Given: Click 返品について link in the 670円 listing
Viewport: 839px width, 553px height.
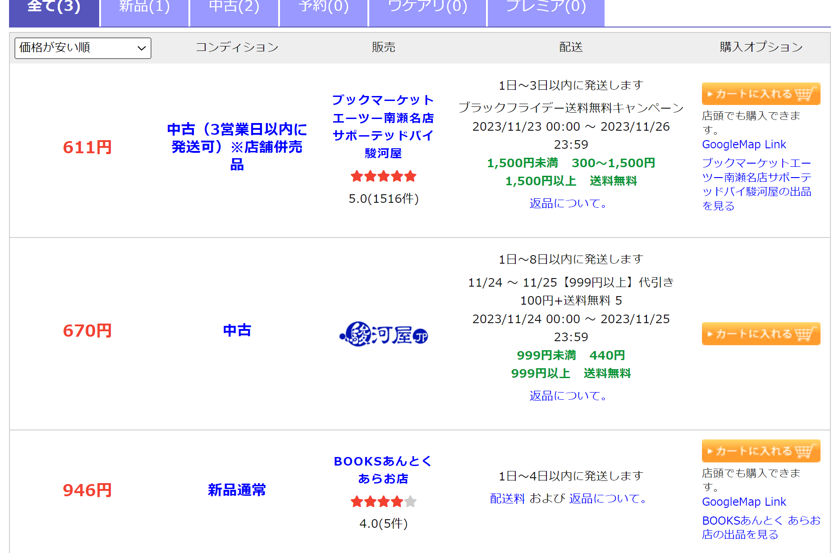Looking at the screenshot, I should pos(568,396).
